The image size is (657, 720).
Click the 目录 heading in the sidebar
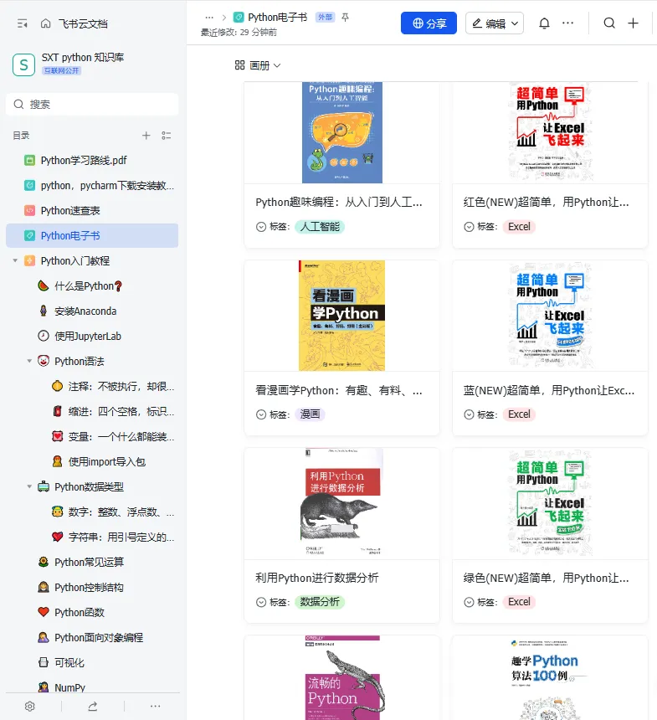(21, 136)
